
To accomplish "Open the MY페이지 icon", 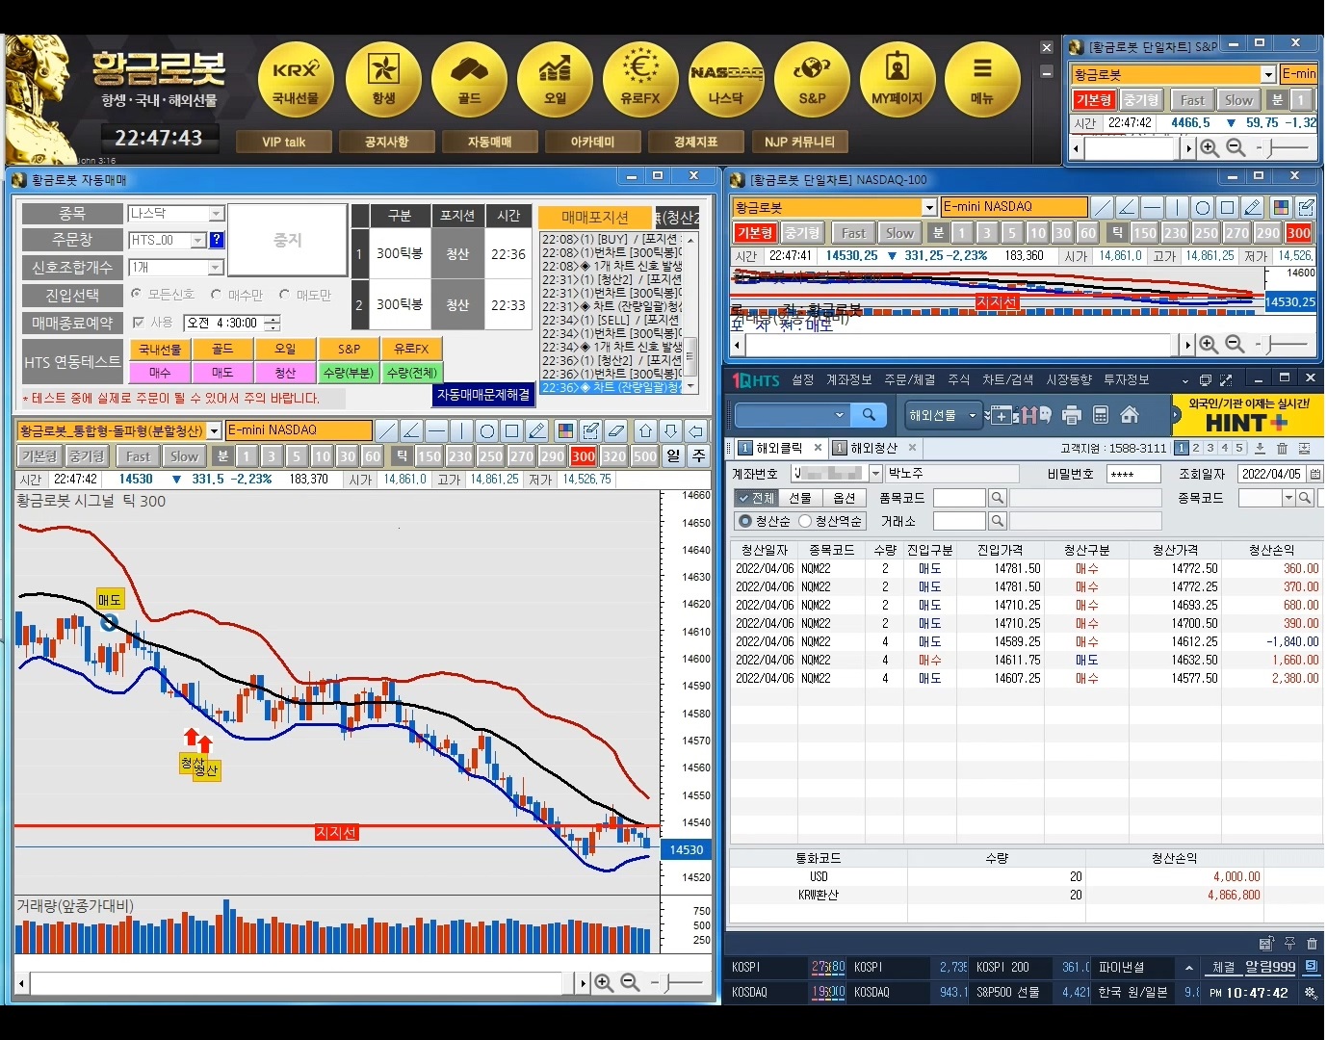I will click(x=897, y=79).
